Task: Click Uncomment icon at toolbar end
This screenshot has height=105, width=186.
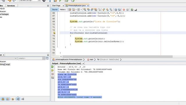Action: [x=136, y=10]
